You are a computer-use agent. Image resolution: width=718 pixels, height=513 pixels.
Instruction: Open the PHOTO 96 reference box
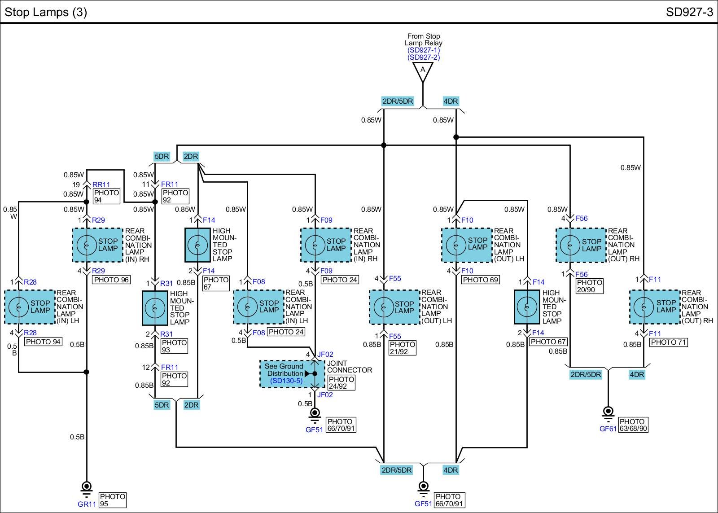click(x=111, y=280)
